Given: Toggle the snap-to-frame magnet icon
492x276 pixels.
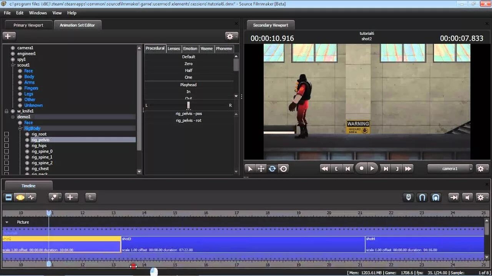Looking at the screenshot, I should (x=436, y=197).
